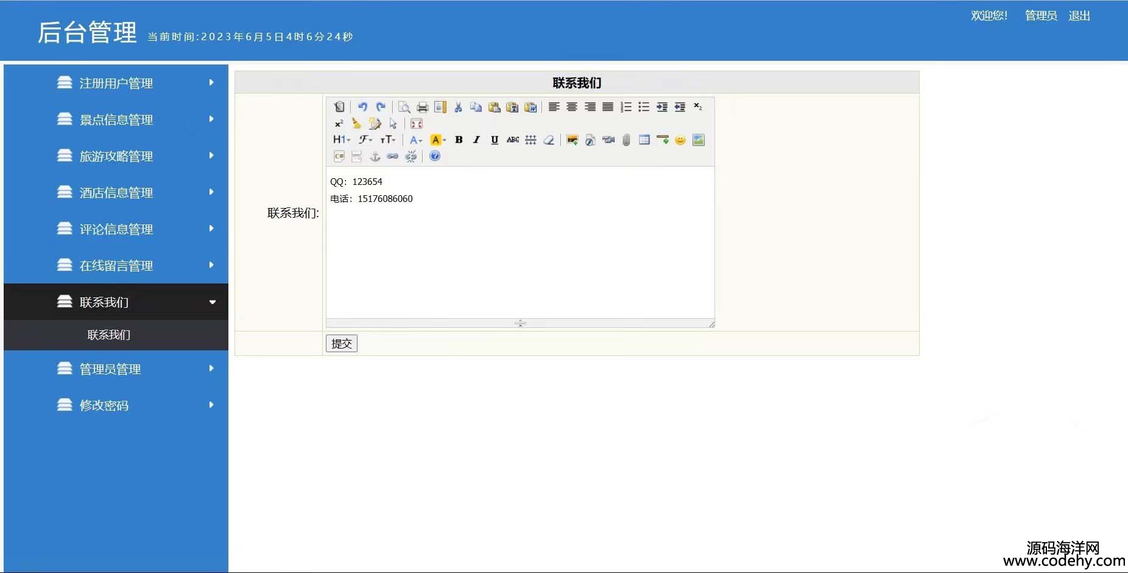Screen dimensions: 1128x573
Task: Toggle HTML source view in editor
Action: point(339,107)
